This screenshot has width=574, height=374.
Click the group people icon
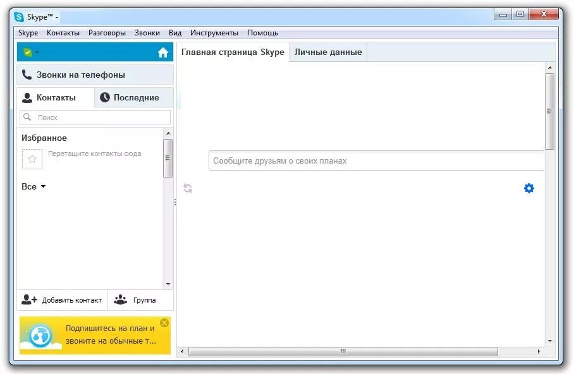point(121,299)
